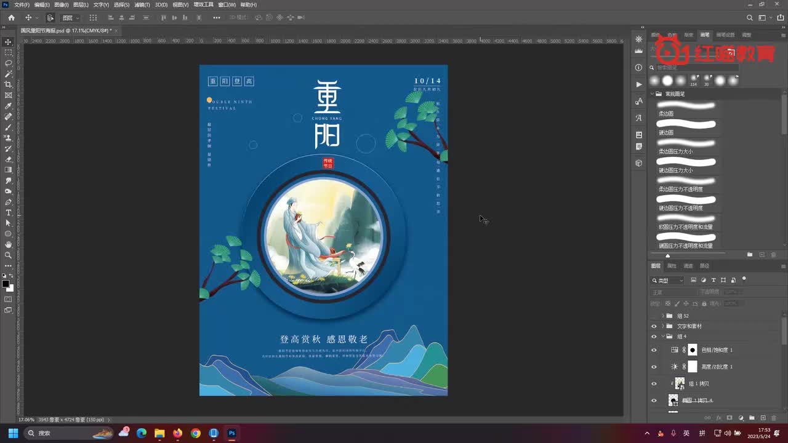Select the Lasso tool
The width and height of the screenshot is (788, 443).
pyautogui.click(x=9, y=63)
